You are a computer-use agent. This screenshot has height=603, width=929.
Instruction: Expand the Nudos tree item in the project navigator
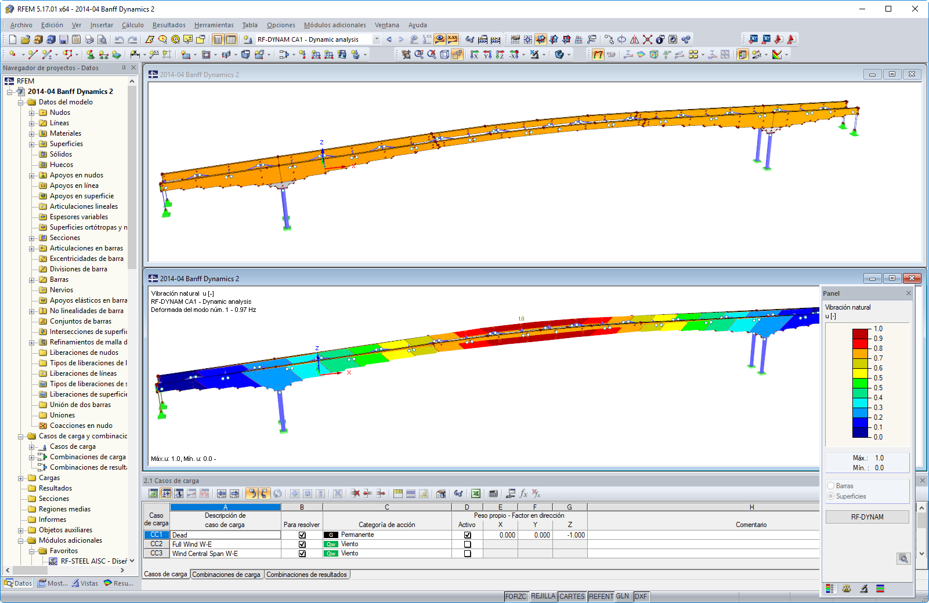(33, 112)
